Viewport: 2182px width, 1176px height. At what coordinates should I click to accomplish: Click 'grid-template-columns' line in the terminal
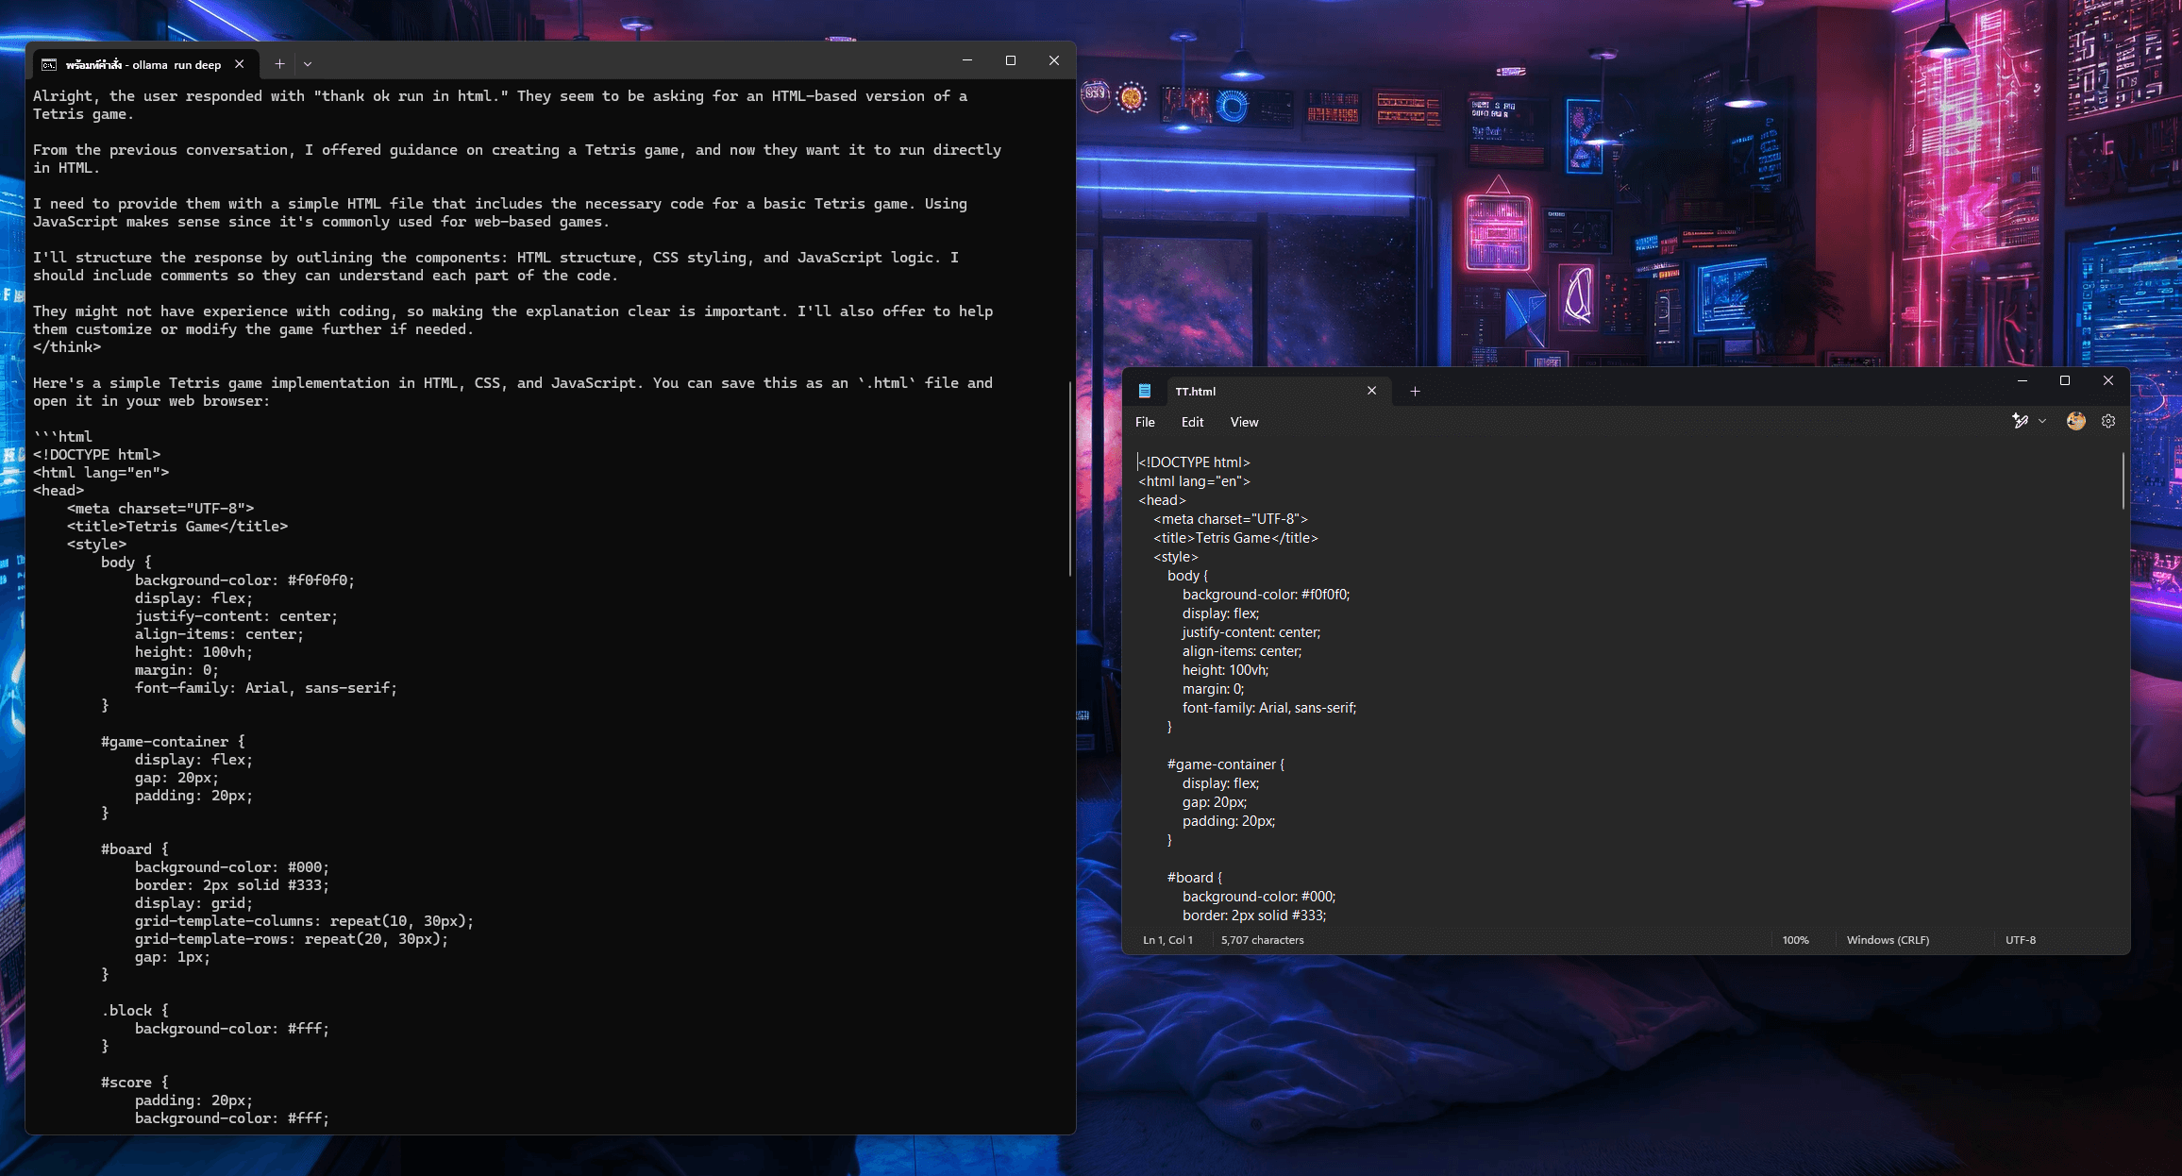pyautogui.click(x=304, y=921)
